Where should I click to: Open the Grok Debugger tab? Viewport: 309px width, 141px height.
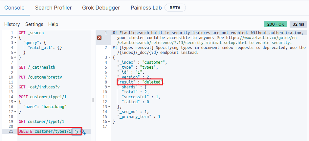101,8
